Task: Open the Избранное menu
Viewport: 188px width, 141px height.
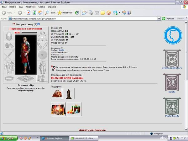Action: click(x=30, y=7)
